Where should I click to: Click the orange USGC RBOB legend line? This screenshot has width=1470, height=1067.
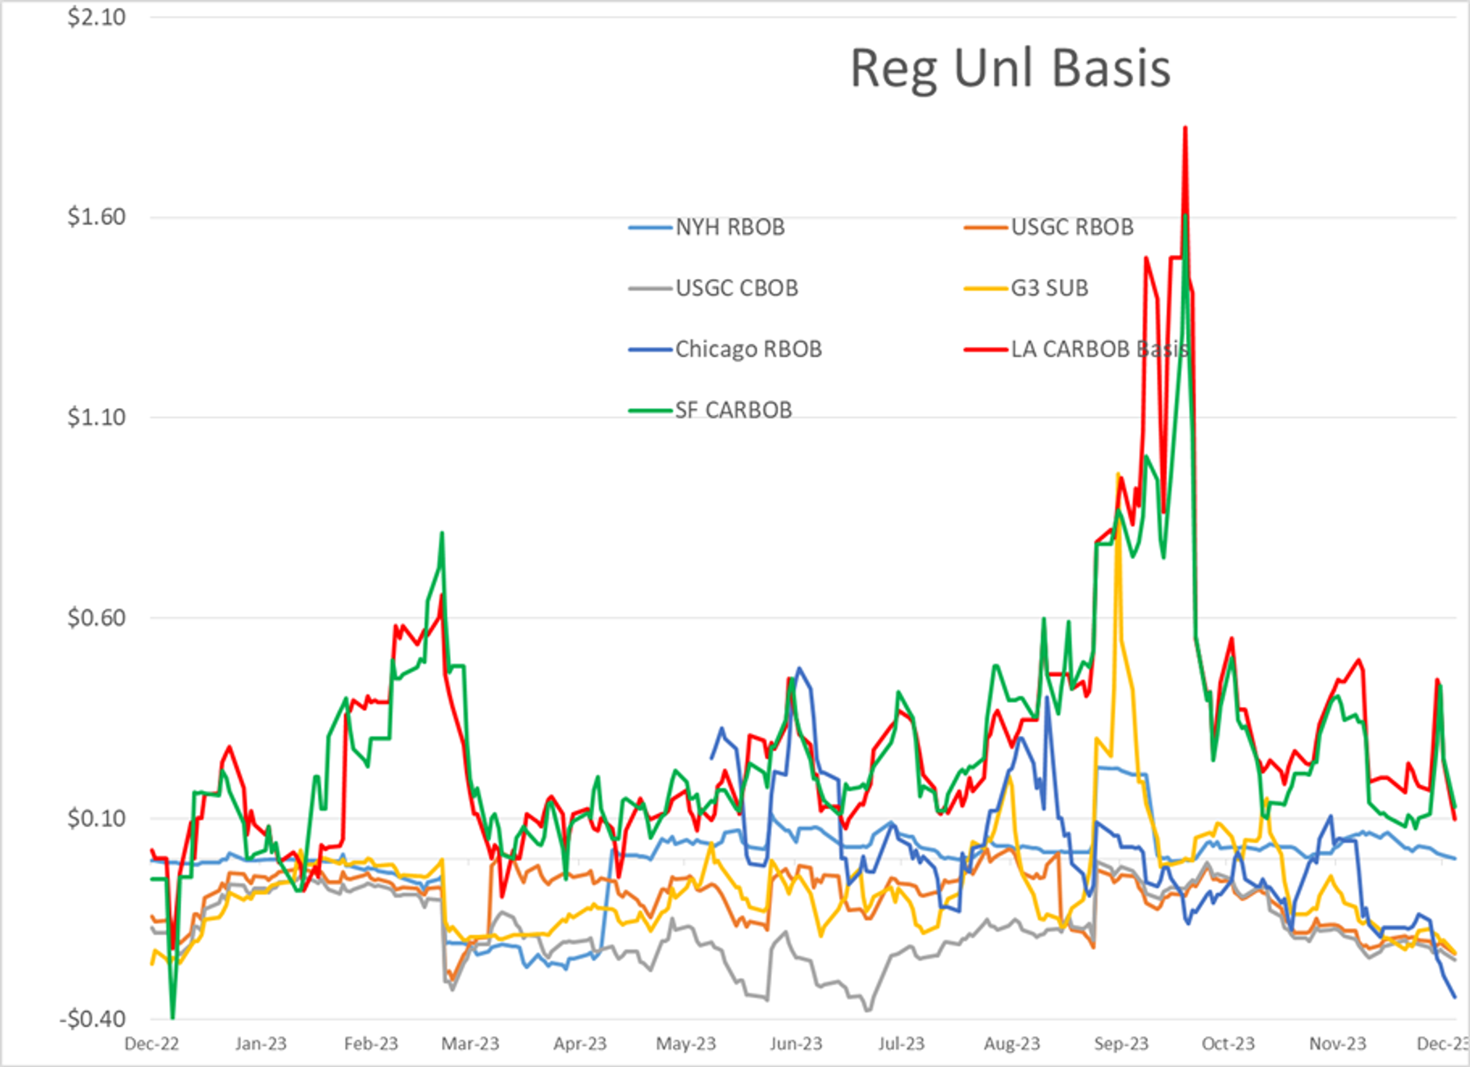(986, 227)
